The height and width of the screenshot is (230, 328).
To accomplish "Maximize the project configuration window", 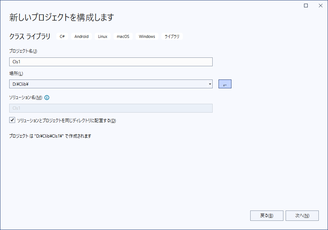I will [306, 6].
